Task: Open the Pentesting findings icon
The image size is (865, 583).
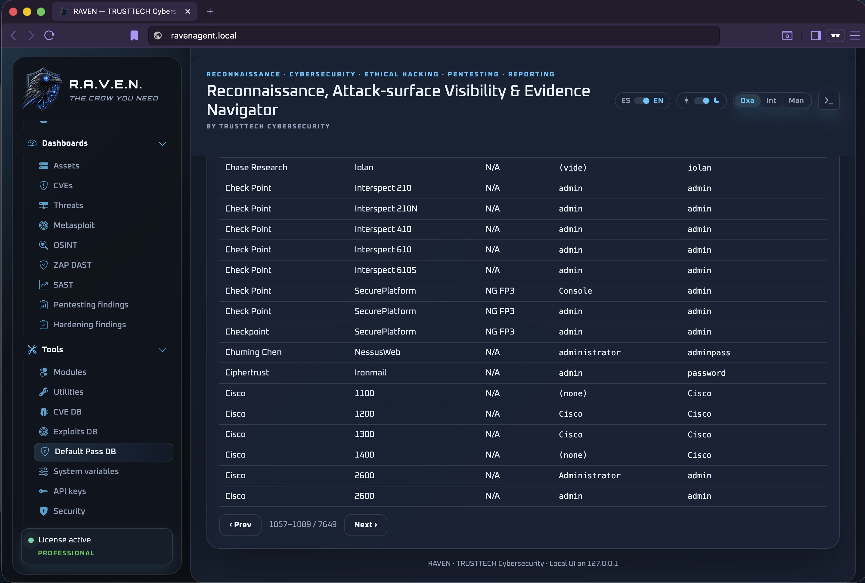Action: tap(44, 304)
